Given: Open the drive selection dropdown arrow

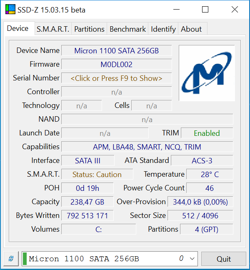Looking at the screenshot, I should pyautogui.click(x=192, y=259).
